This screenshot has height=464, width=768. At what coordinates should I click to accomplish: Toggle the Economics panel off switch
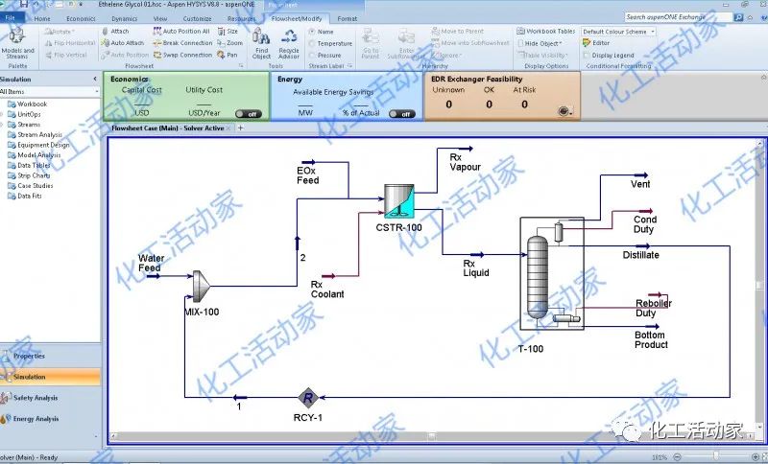[x=249, y=114]
